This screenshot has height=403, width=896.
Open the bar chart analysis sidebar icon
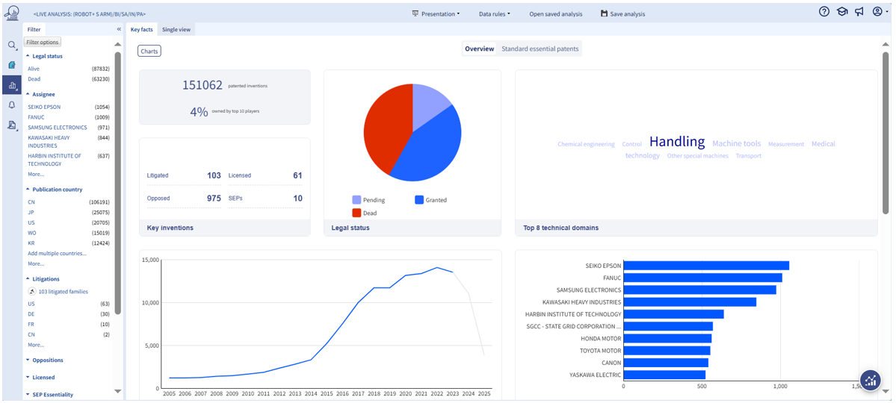(12, 85)
